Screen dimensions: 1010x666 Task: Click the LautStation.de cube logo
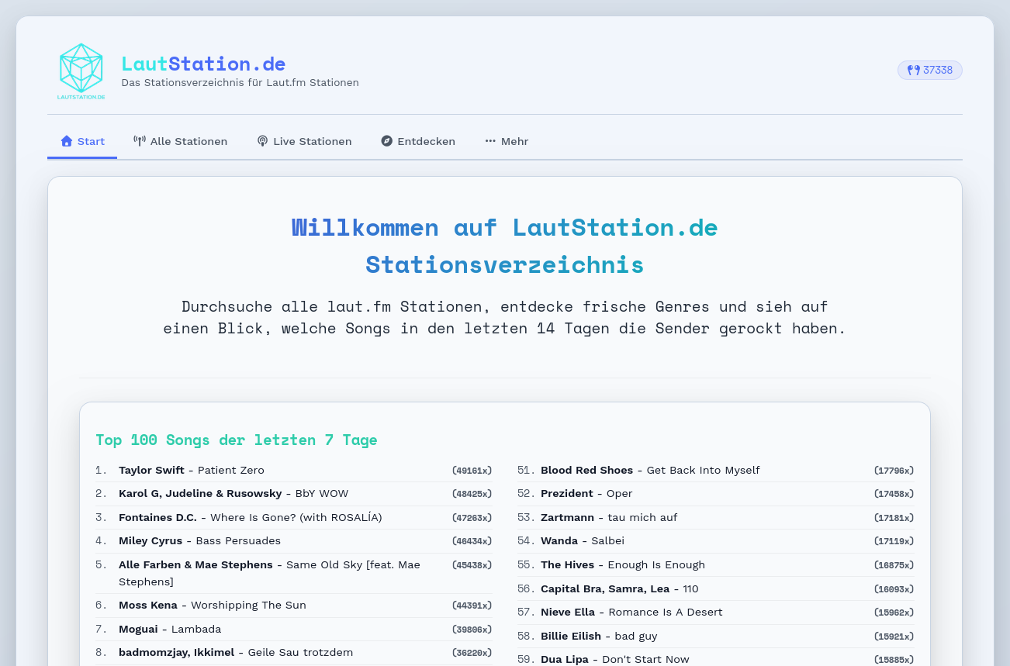point(81,71)
